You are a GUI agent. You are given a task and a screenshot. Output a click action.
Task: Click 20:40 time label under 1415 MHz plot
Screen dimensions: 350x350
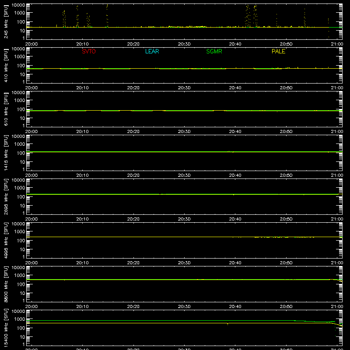[x=235, y=175]
